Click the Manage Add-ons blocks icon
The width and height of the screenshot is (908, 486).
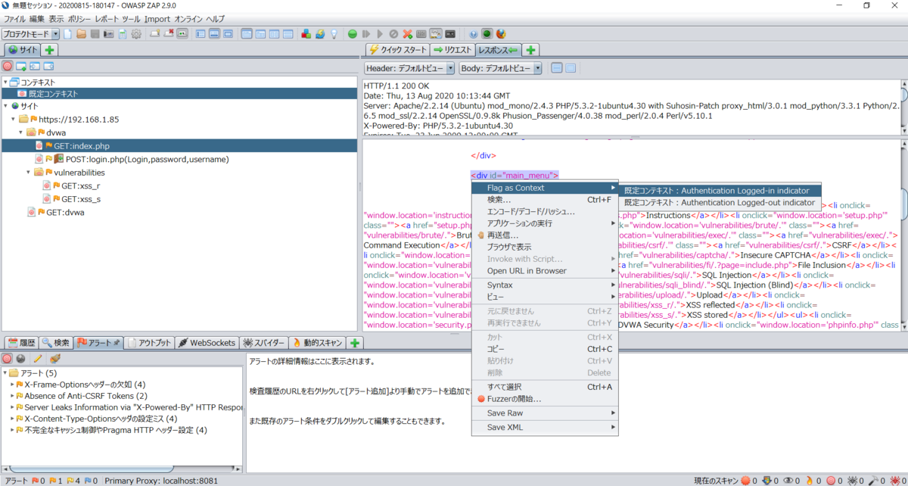click(x=306, y=34)
